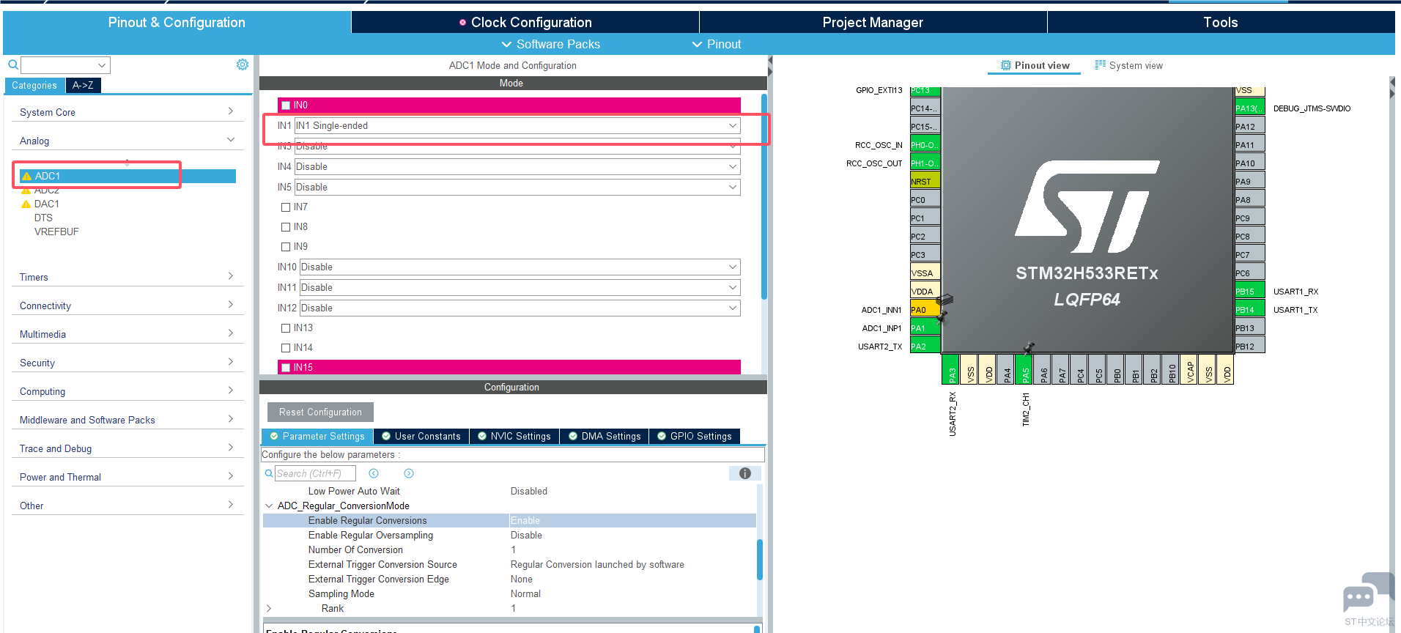Image resolution: width=1401 pixels, height=633 pixels.
Task: Enable the IN0 checkbox
Action: (x=286, y=105)
